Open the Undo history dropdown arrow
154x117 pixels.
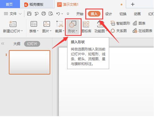tap(62, 14)
